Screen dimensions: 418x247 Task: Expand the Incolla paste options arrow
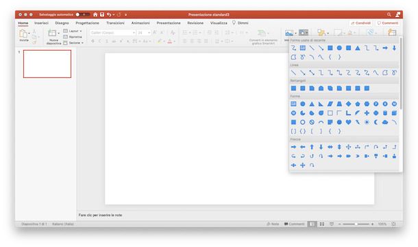pos(29,34)
